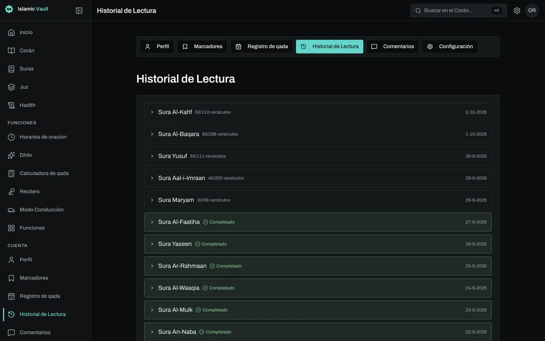
Task: Open sidebar Comentarios chat icon
Action: click(11, 332)
